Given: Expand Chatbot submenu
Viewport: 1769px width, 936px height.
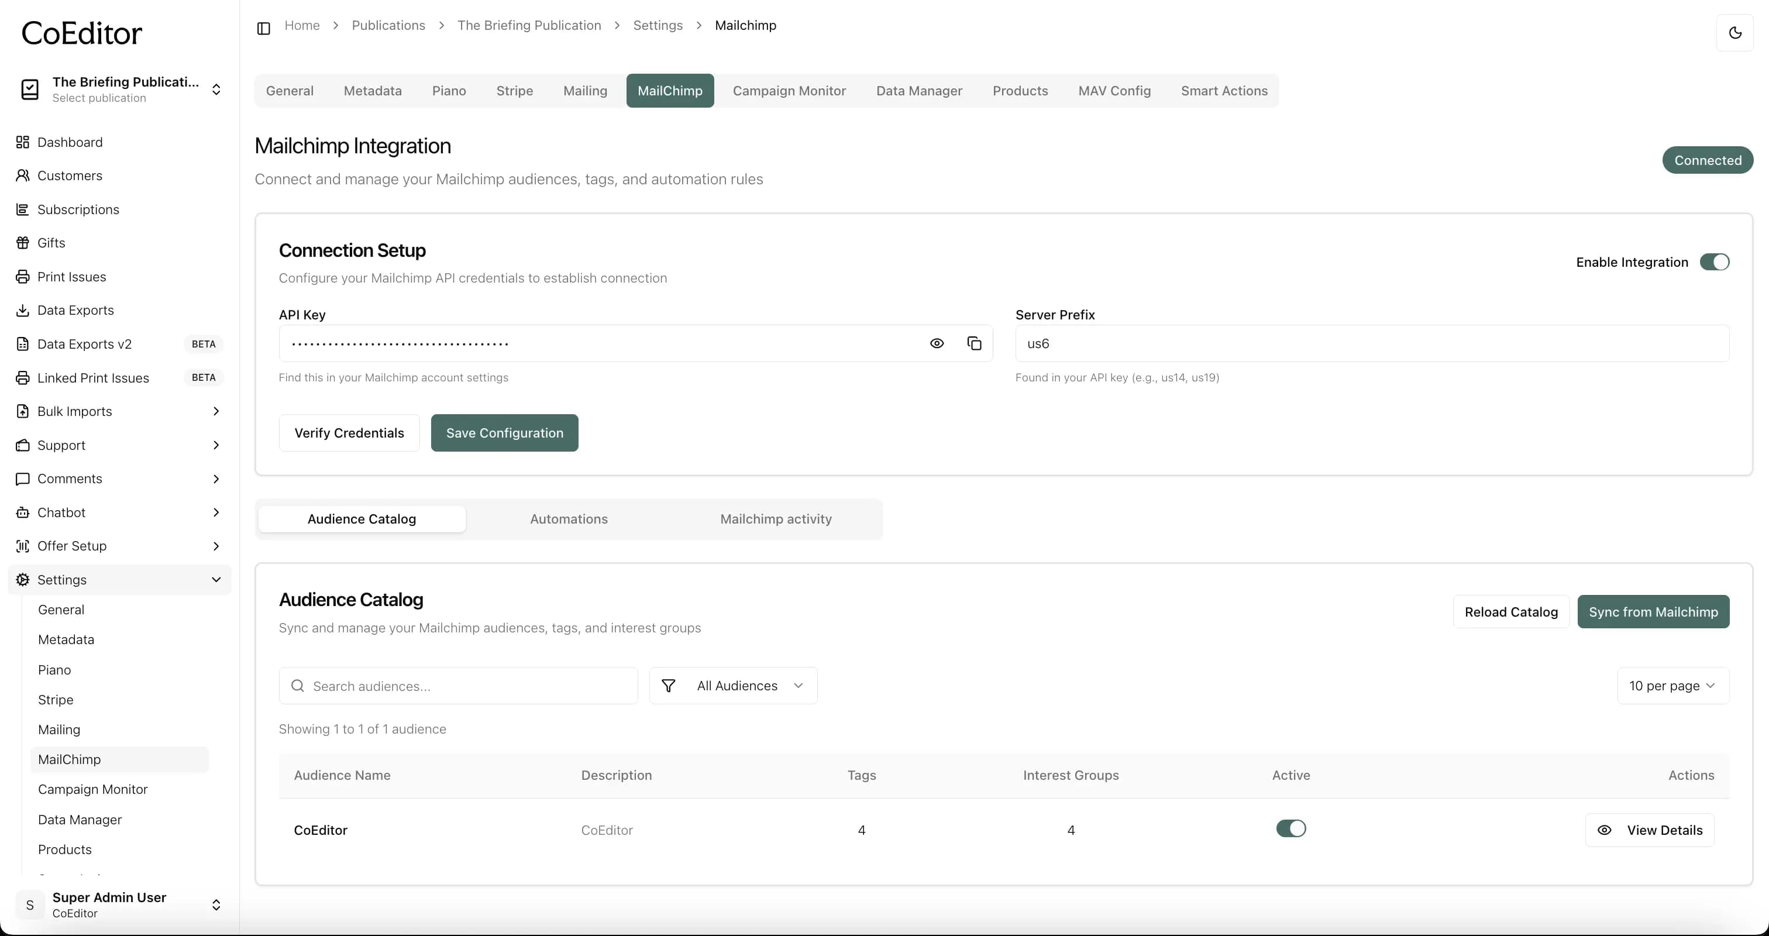Looking at the screenshot, I should click(216, 512).
